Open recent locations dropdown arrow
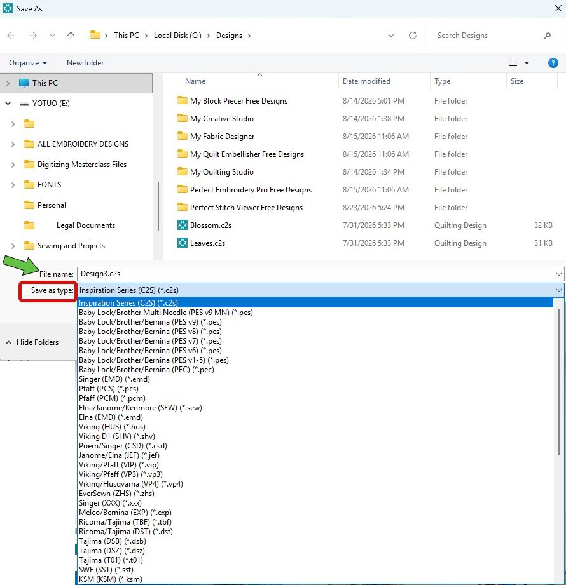 tap(52, 36)
